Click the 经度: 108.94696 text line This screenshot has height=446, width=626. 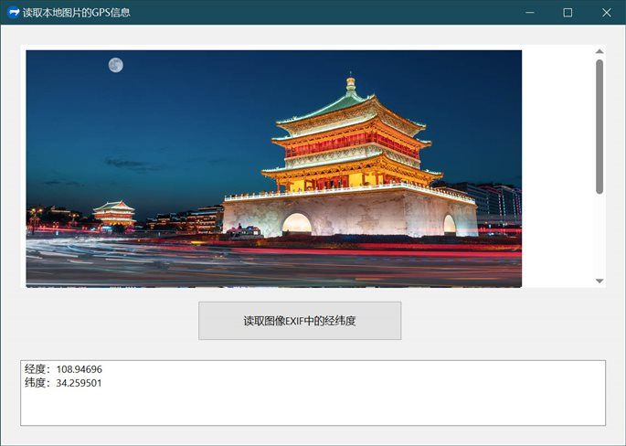tap(63, 369)
